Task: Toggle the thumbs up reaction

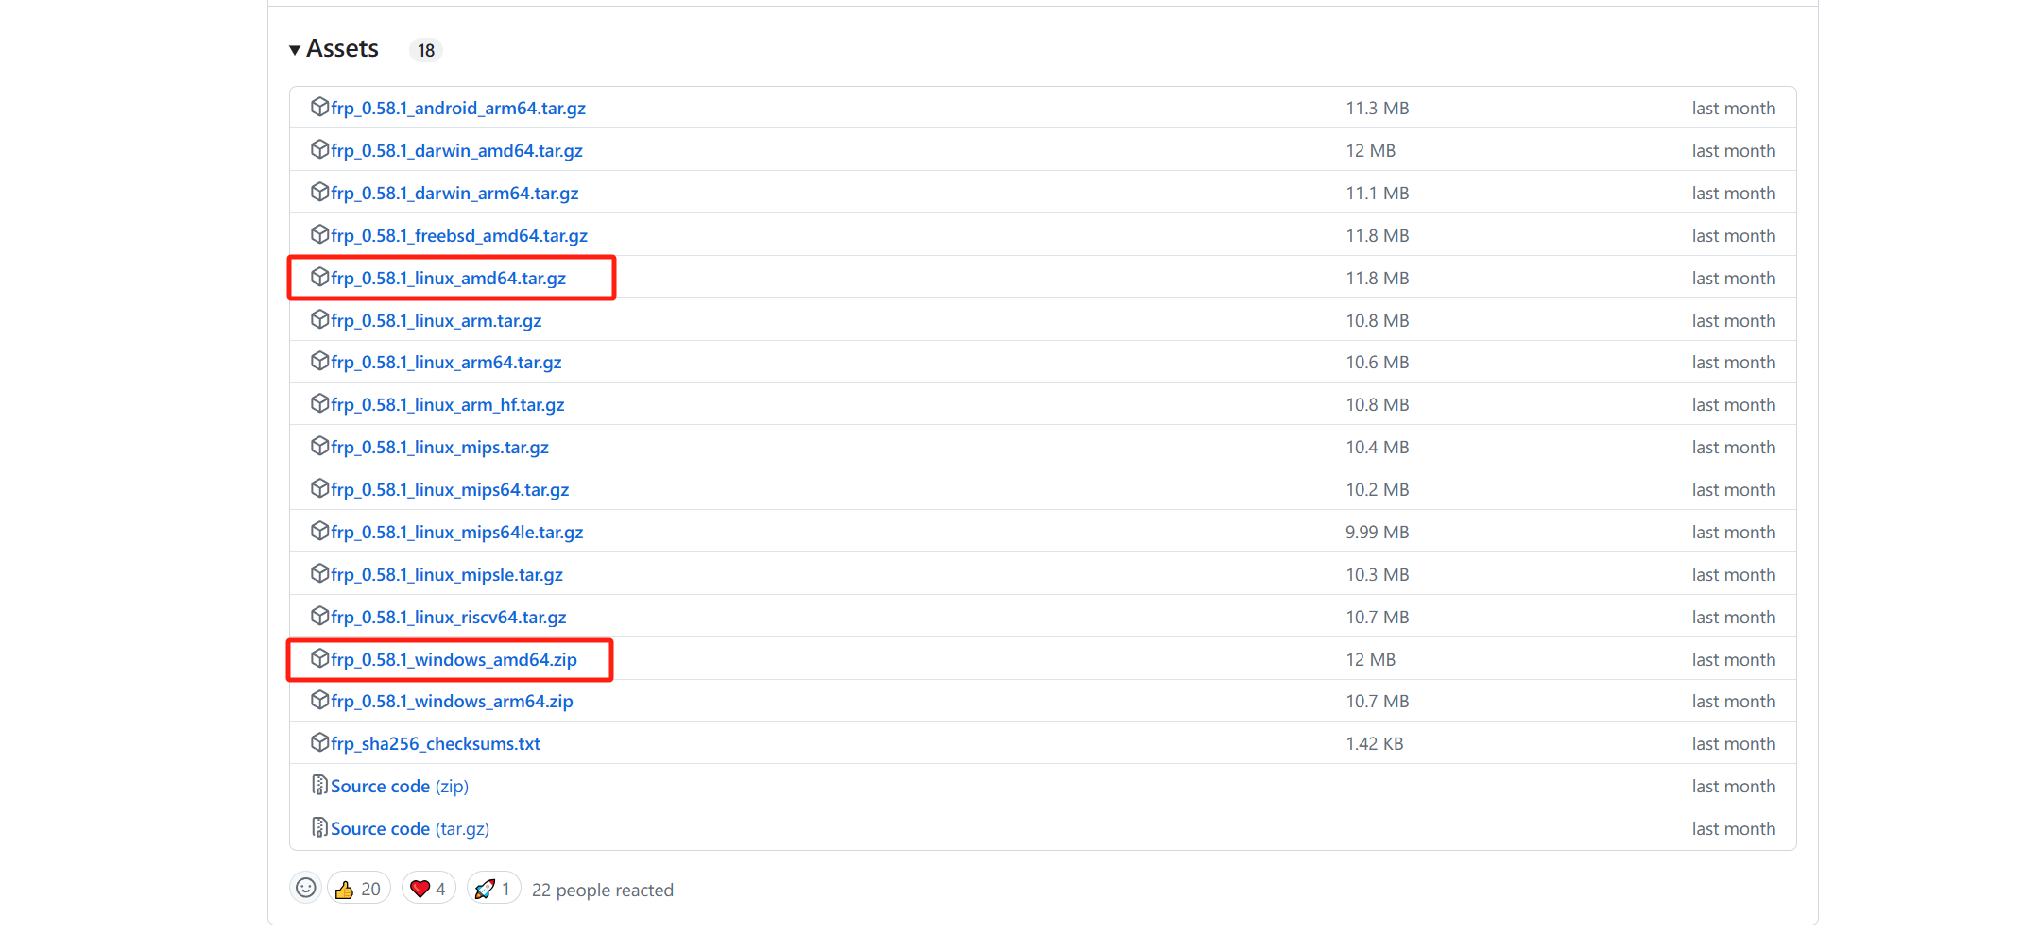Action: pyautogui.click(x=358, y=889)
